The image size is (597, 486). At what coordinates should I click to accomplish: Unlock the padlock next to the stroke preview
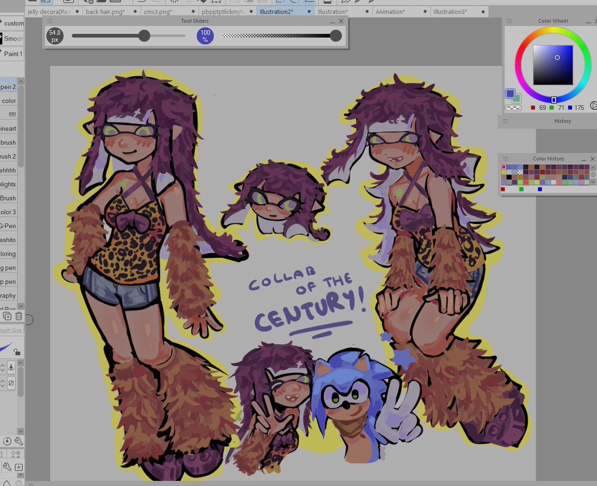click(17, 352)
